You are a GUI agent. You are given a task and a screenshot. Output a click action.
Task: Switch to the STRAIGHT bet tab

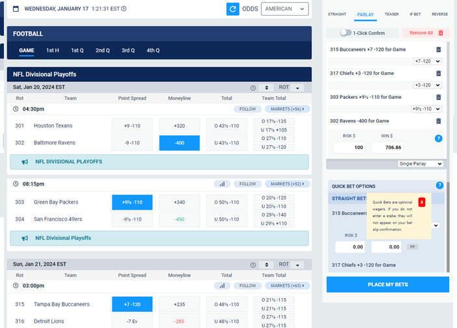point(337,14)
